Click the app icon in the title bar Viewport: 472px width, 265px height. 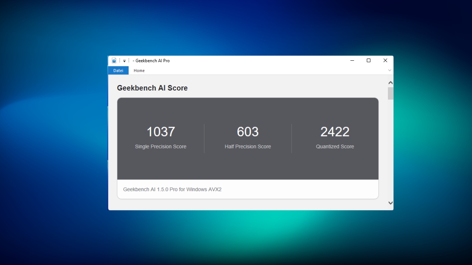[114, 61]
